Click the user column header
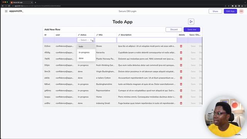 [58, 35]
